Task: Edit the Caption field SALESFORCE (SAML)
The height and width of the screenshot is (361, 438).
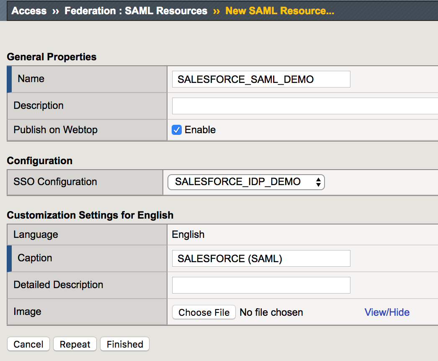Action: coord(261,258)
